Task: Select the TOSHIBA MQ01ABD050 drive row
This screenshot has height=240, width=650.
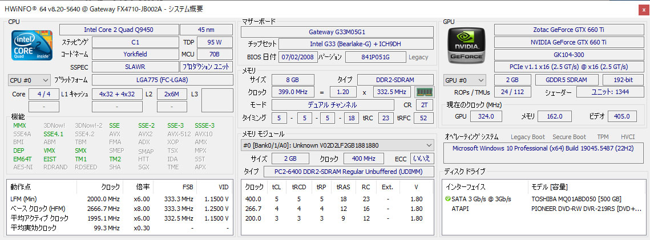Action: [544, 198]
